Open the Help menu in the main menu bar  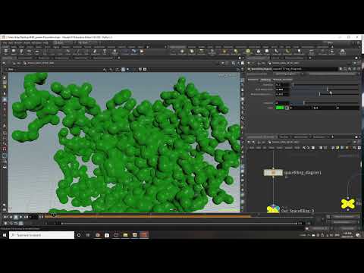click(45, 43)
